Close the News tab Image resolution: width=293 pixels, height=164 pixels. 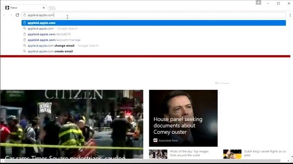click(43, 8)
